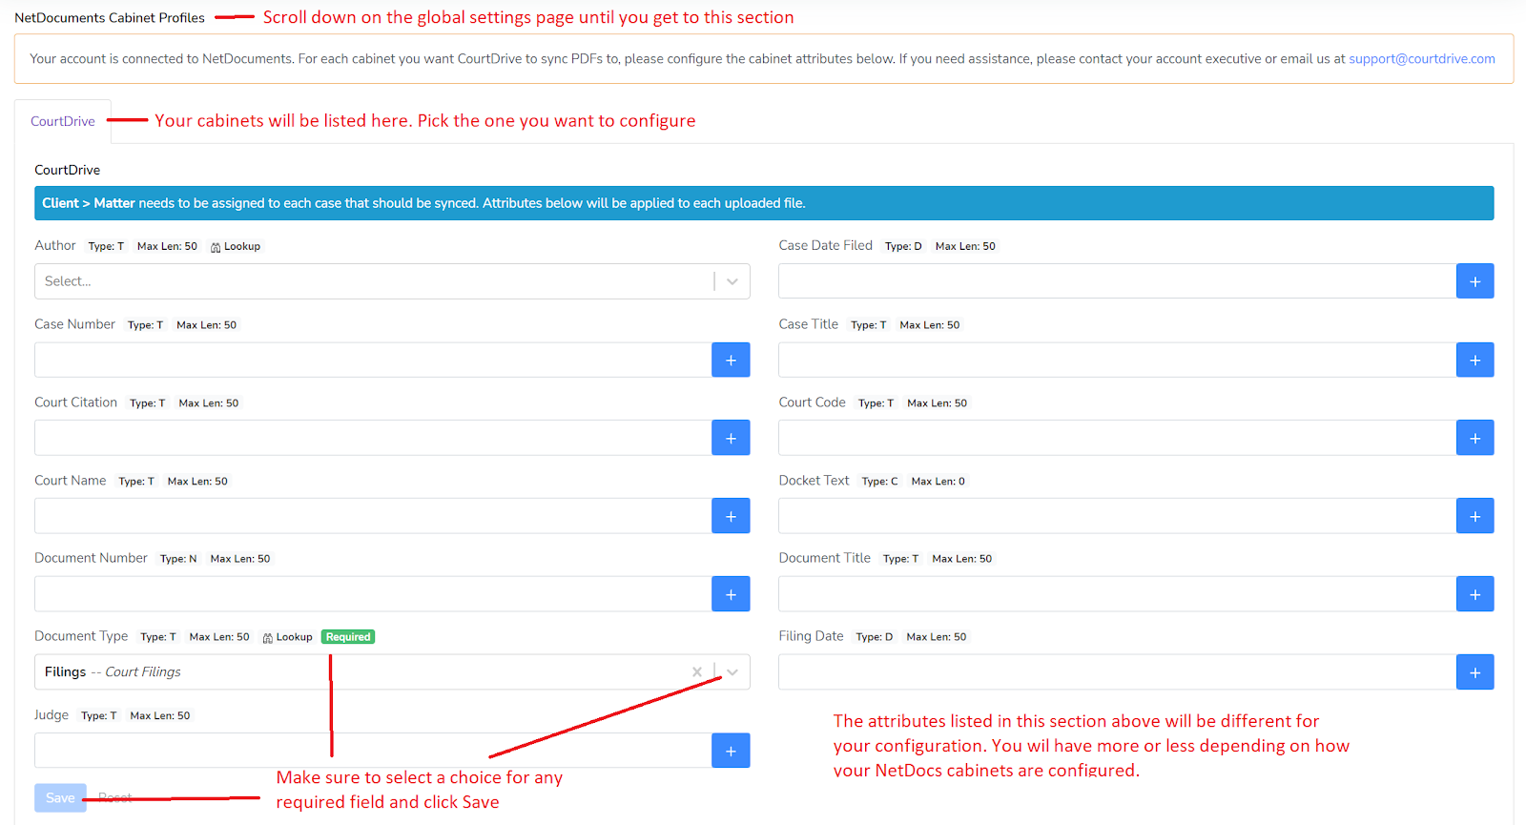Focus the Case Number input field
1526x825 pixels.
pos(374,360)
